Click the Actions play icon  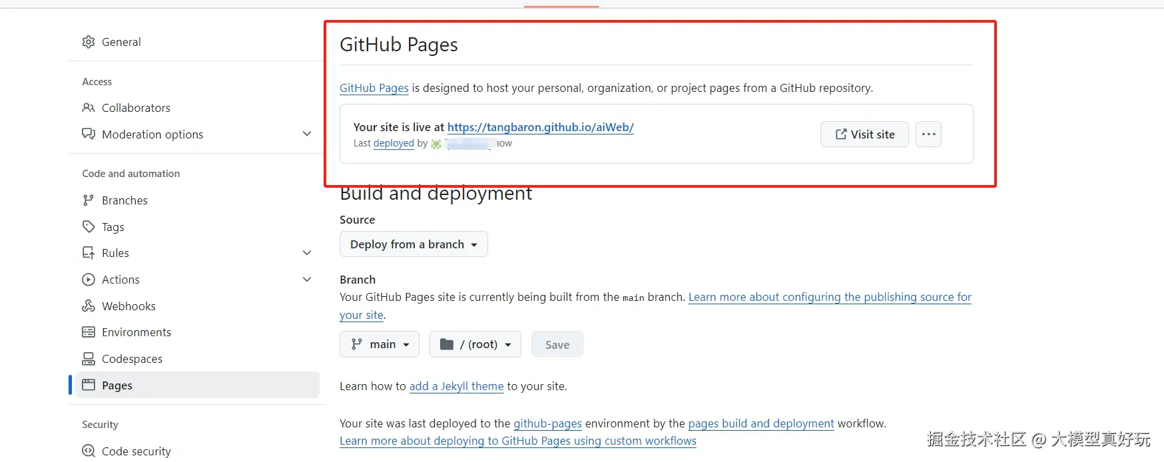(x=88, y=280)
